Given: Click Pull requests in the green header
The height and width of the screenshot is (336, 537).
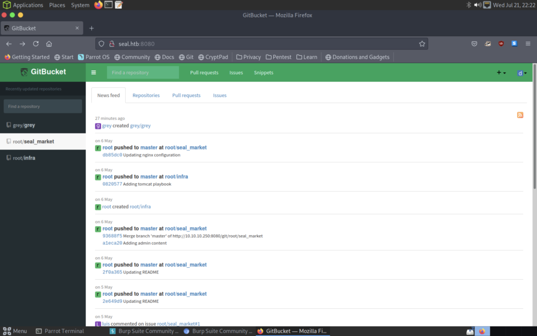Looking at the screenshot, I should click(204, 72).
